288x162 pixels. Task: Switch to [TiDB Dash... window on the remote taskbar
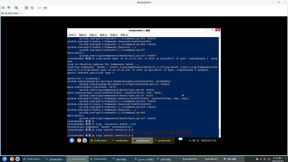[x=100, y=141]
